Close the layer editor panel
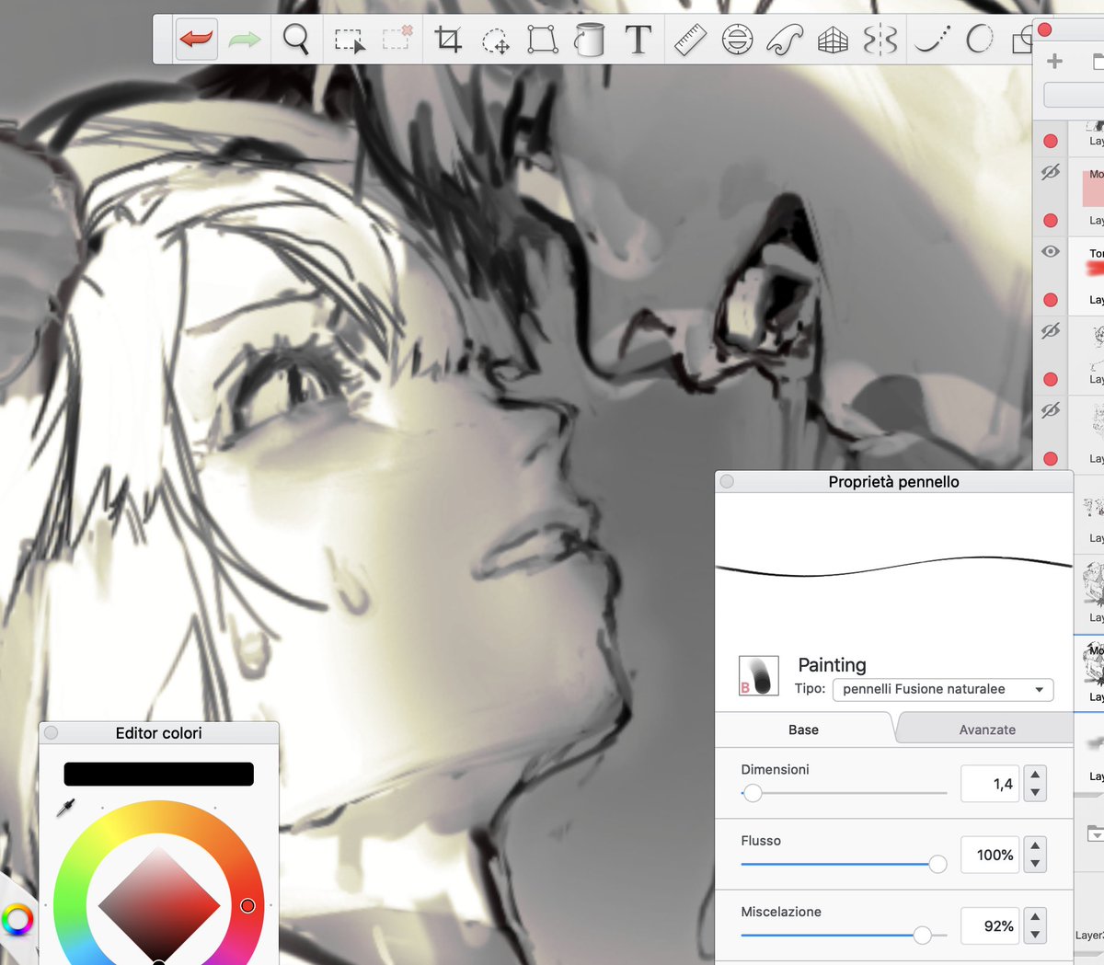This screenshot has width=1104, height=965. click(1044, 29)
